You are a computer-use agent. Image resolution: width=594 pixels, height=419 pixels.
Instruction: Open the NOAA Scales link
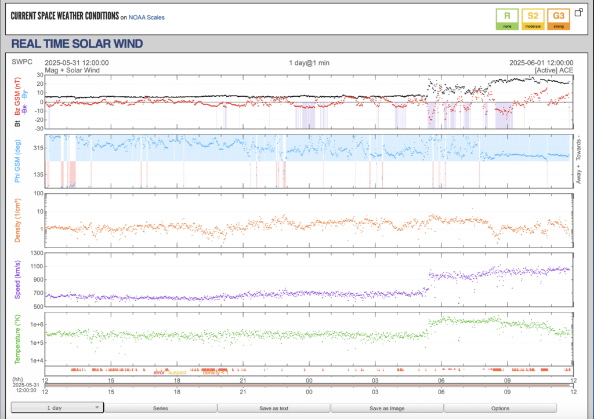tap(146, 17)
